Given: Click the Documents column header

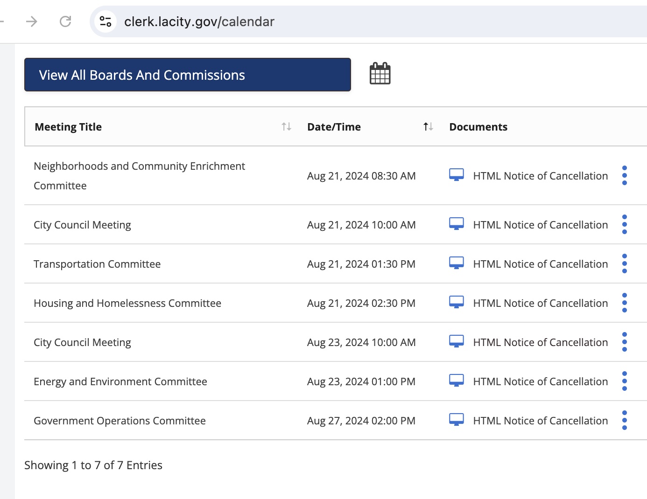Looking at the screenshot, I should point(478,127).
